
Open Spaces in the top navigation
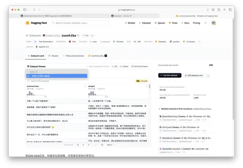tap(160, 23)
